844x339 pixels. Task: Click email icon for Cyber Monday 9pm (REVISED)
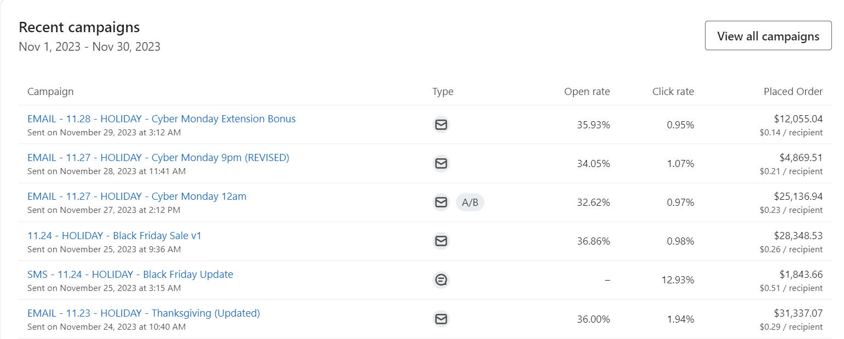coord(441,163)
